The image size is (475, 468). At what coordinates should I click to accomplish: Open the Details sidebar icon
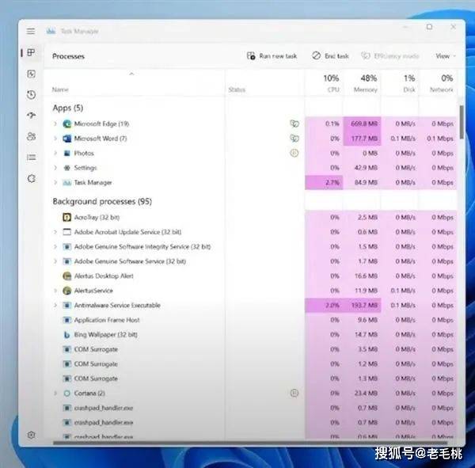pyautogui.click(x=31, y=158)
